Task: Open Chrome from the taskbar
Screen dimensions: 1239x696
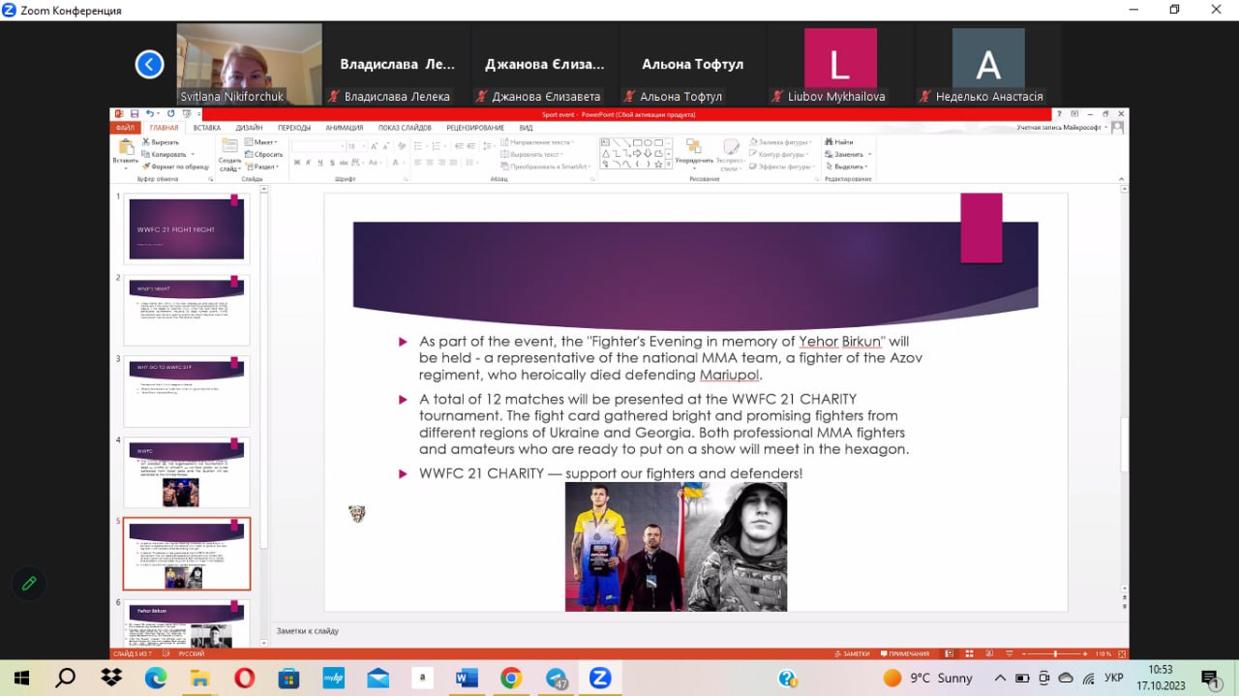Action: pyautogui.click(x=511, y=678)
